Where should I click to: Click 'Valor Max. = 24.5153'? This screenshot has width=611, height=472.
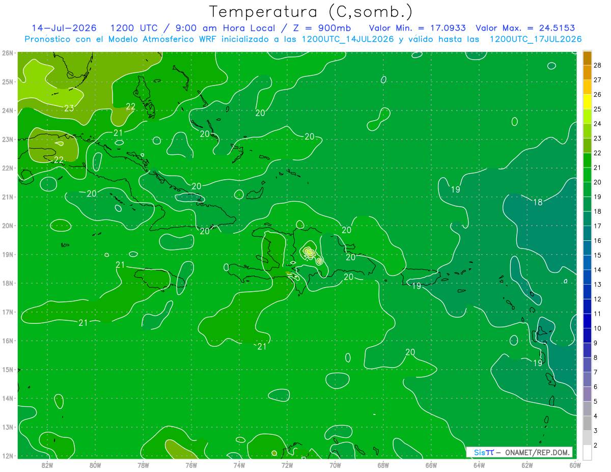(525, 28)
